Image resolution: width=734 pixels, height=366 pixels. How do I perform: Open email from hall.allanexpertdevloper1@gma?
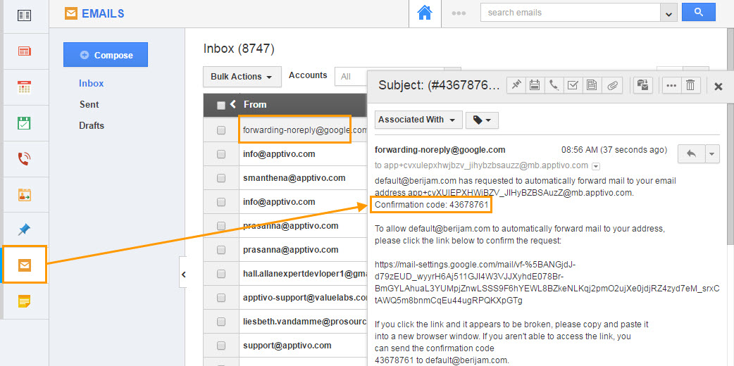tap(305, 273)
